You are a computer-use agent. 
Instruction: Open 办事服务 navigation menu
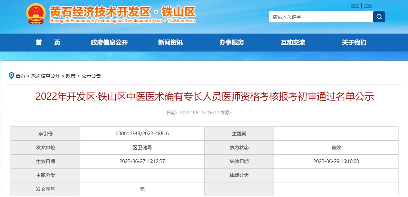click(231, 42)
